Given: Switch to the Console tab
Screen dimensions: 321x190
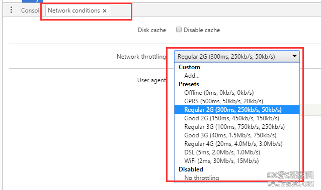Looking at the screenshot, I should click(31, 11).
